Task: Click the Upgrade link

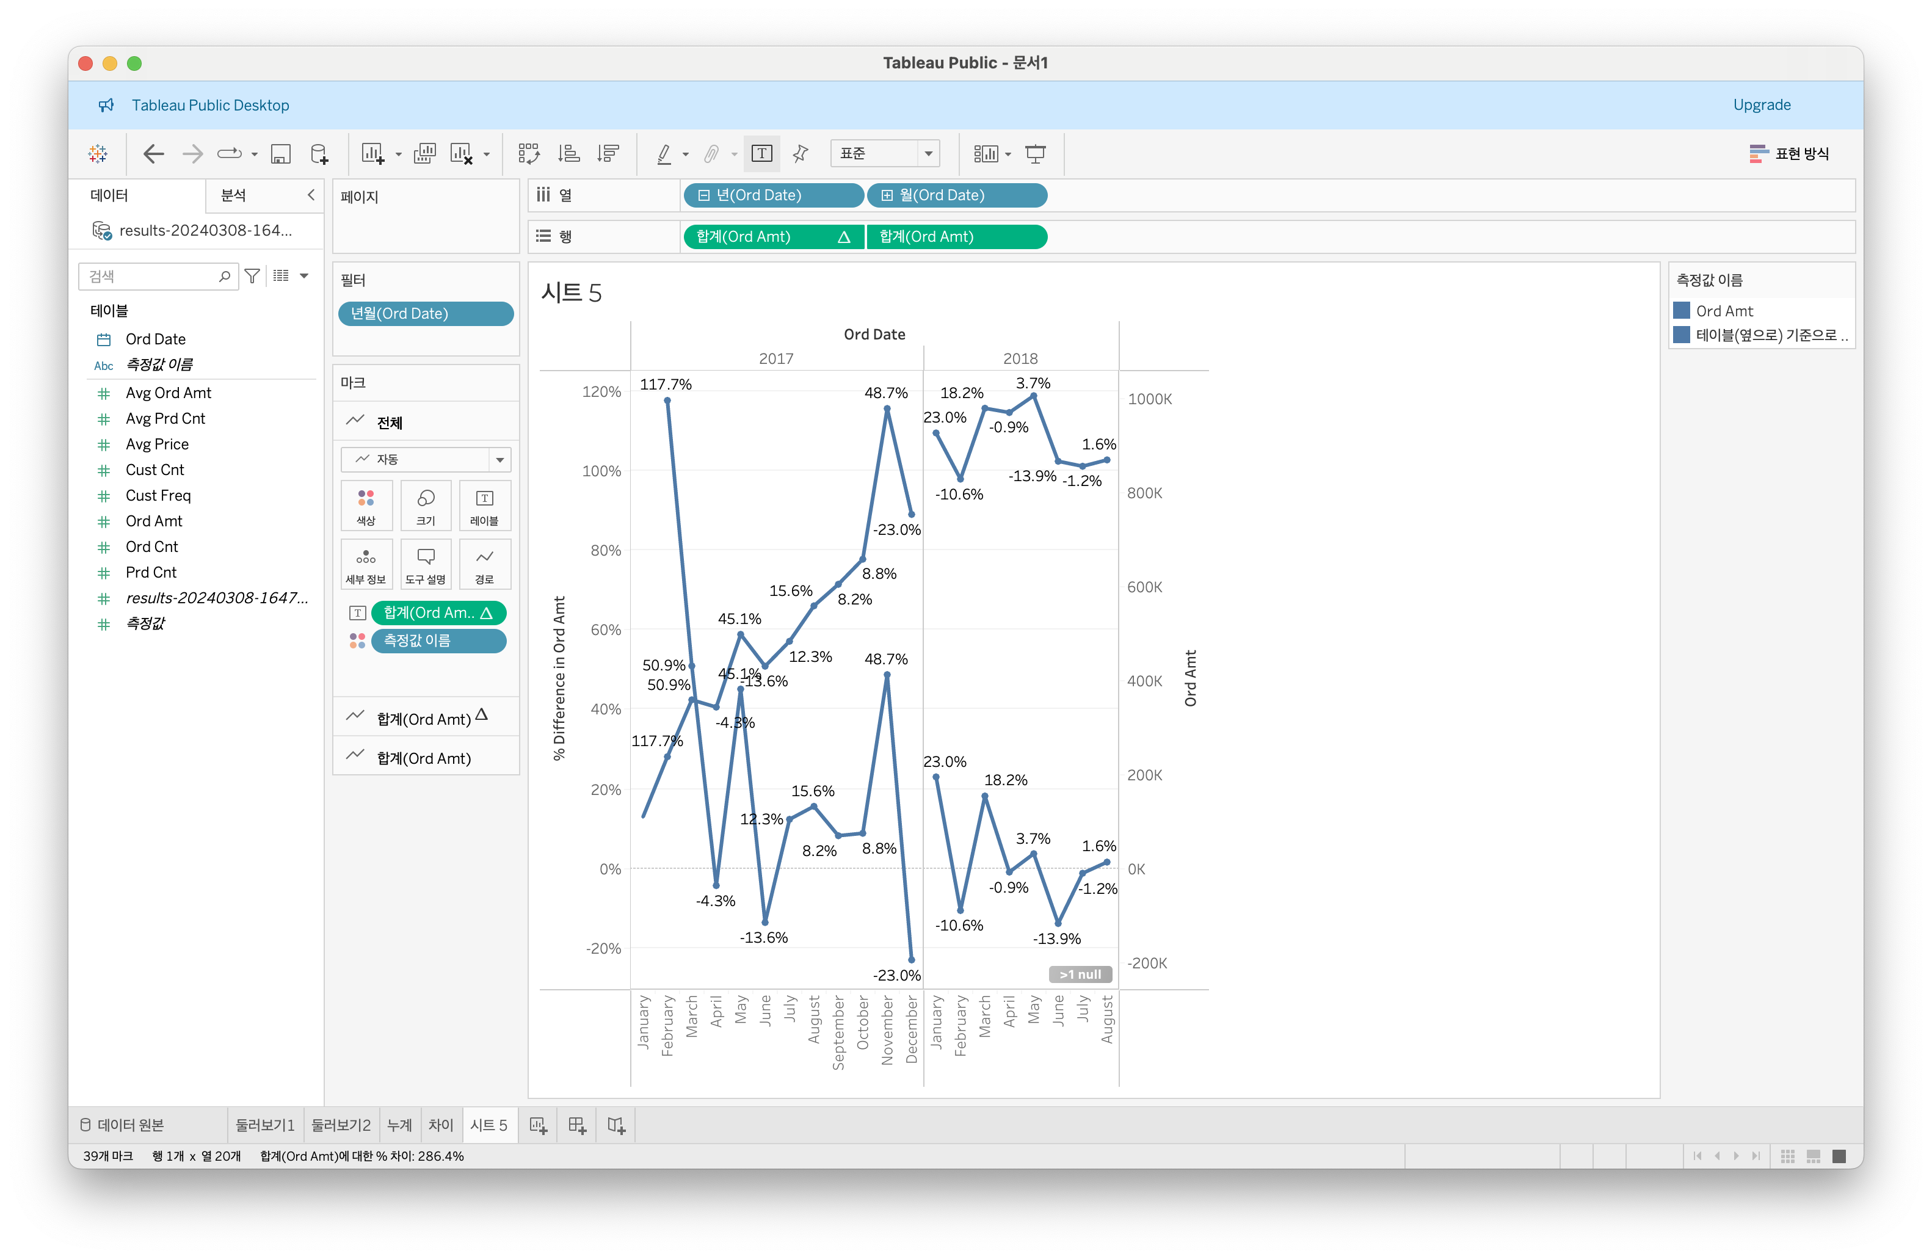Action: click(1762, 105)
